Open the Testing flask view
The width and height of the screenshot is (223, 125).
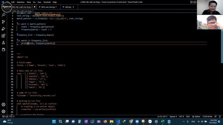tap(3, 42)
